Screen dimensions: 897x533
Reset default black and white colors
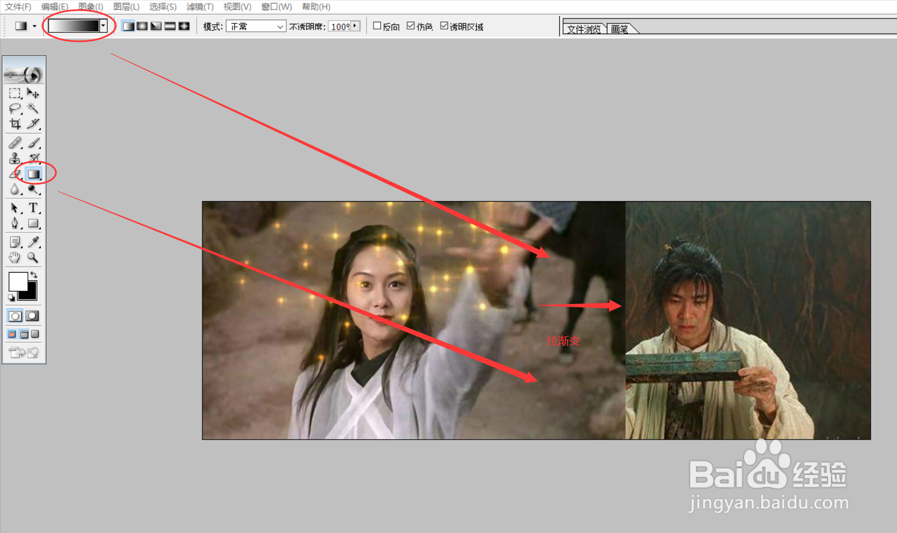[12, 297]
